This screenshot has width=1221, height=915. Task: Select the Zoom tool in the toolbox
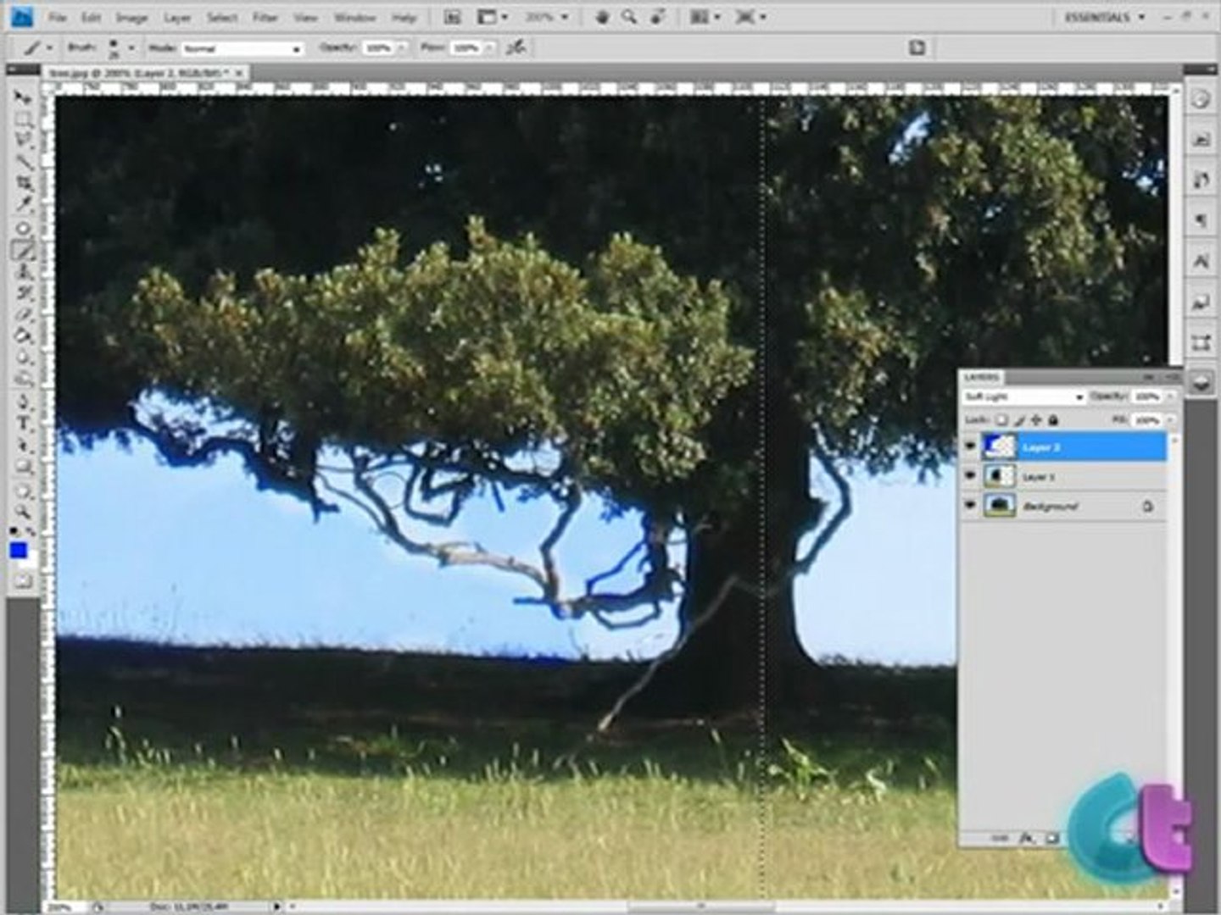[23, 512]
